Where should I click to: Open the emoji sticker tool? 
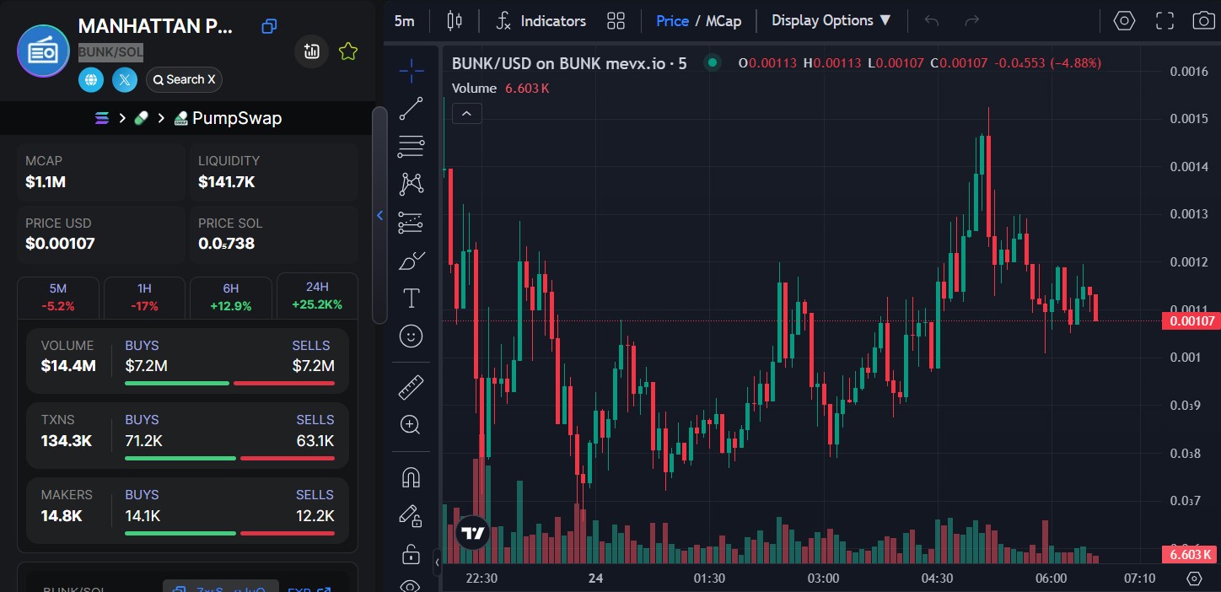pos(411,336)
